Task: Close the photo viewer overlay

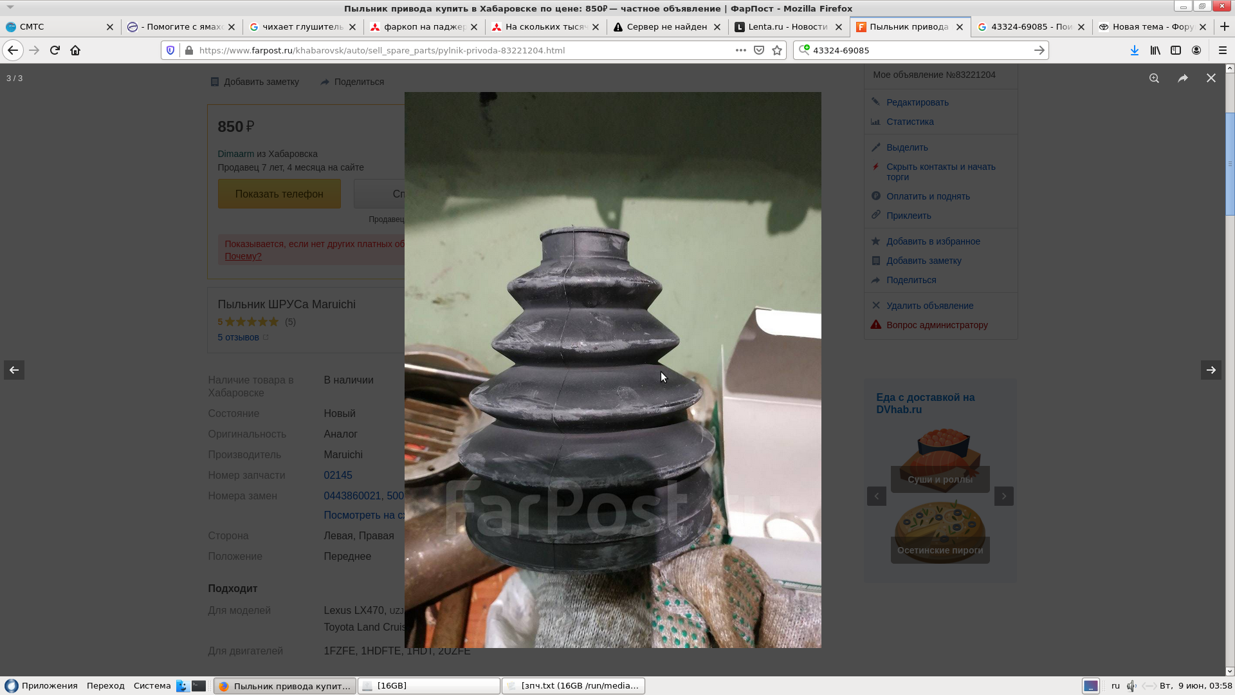Action: (x=1211, y=78)
